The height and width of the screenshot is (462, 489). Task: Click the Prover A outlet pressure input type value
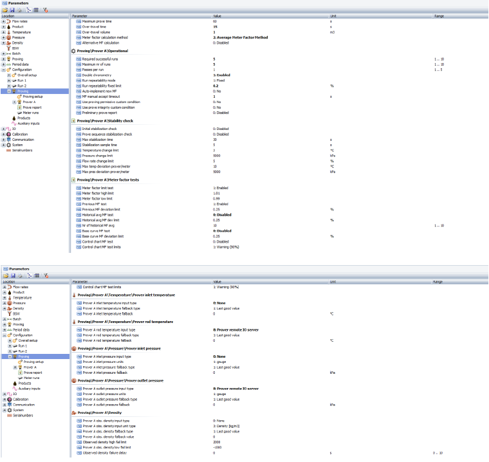point(235,389)
